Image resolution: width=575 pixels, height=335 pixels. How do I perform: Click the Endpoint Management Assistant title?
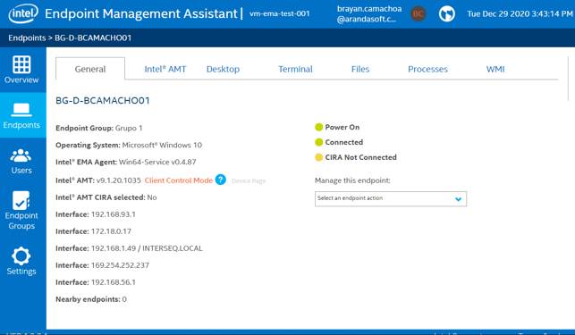(x=141, y=13)
